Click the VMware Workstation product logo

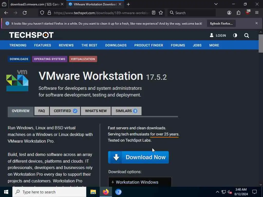click(x=17, y=81)
